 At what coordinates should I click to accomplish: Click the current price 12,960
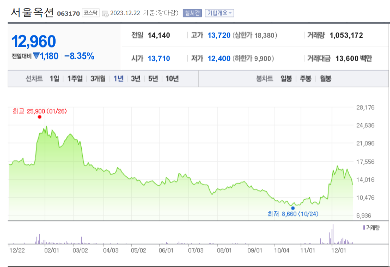coord(33,41)
